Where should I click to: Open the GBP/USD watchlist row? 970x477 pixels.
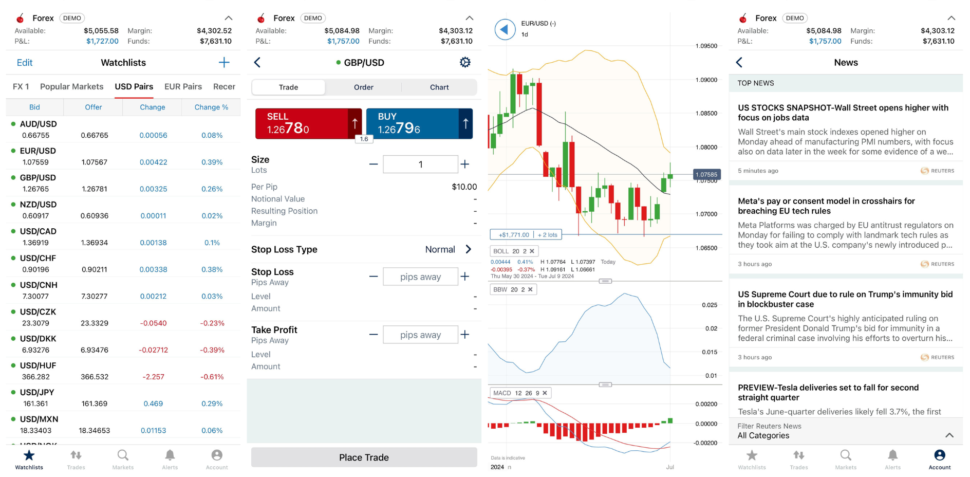pyautogui.click(x=123, y=183)
